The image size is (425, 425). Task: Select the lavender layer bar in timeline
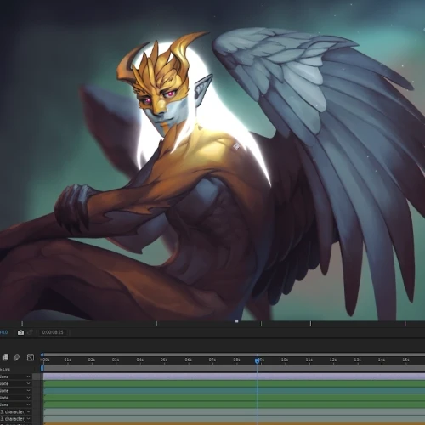coord(234,377)
